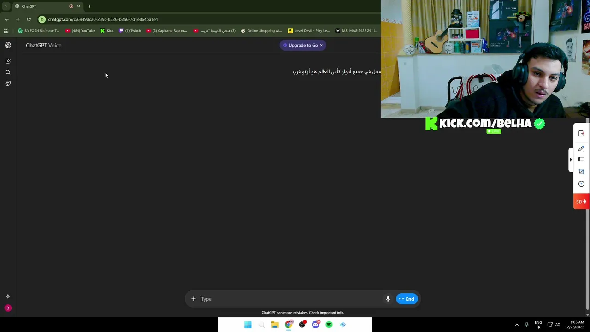Open the OBS Studio taskbar icon

pos(302,325)
